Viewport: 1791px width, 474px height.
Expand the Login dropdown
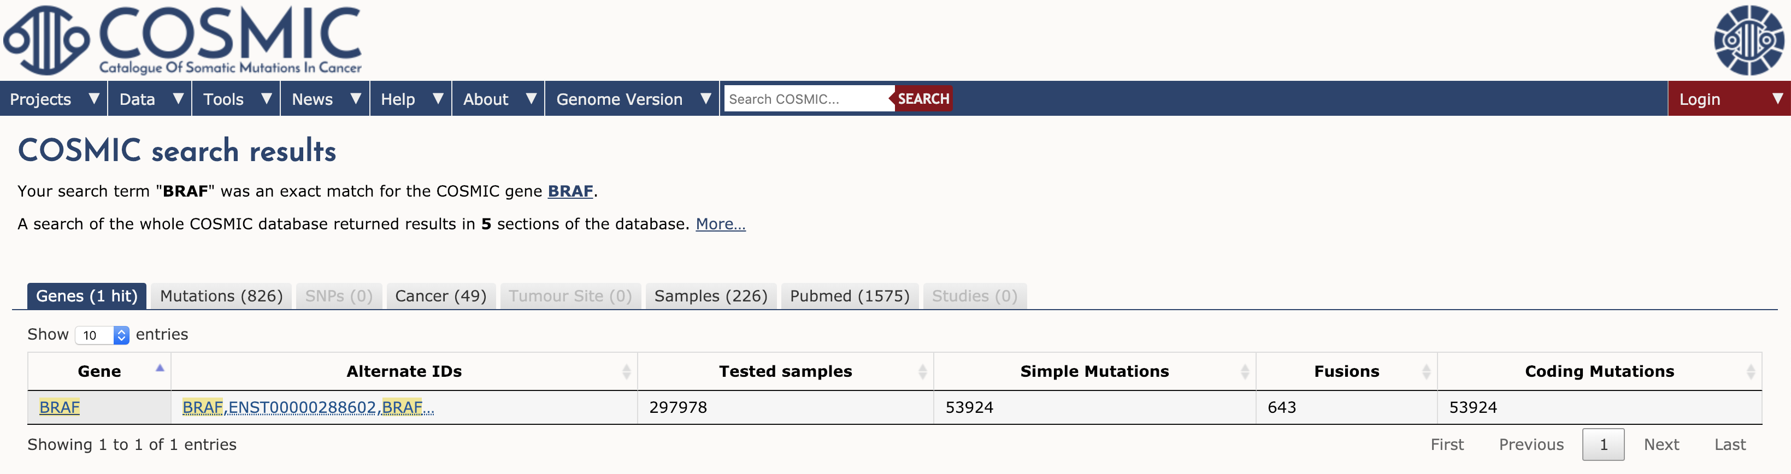point(1728,99)
